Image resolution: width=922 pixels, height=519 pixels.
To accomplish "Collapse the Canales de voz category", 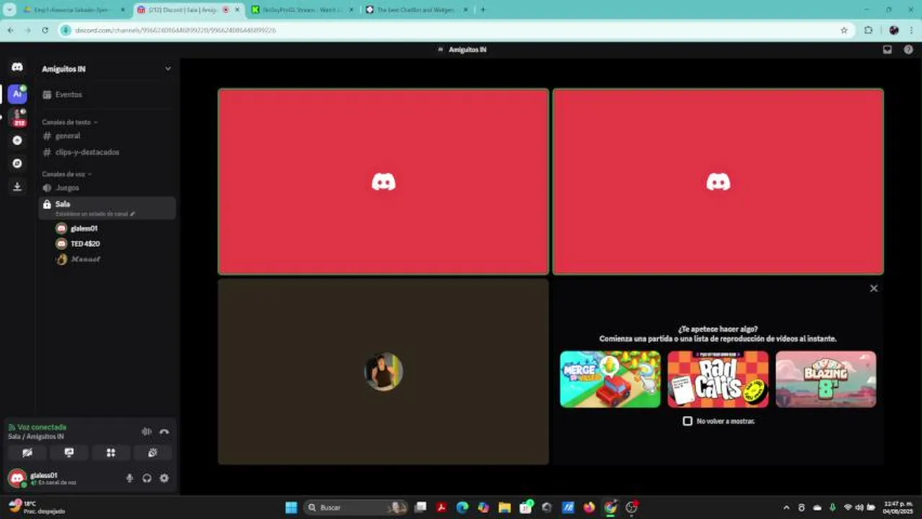I will pos(66,174).
